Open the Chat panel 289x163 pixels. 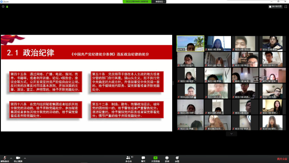(143, 159)
